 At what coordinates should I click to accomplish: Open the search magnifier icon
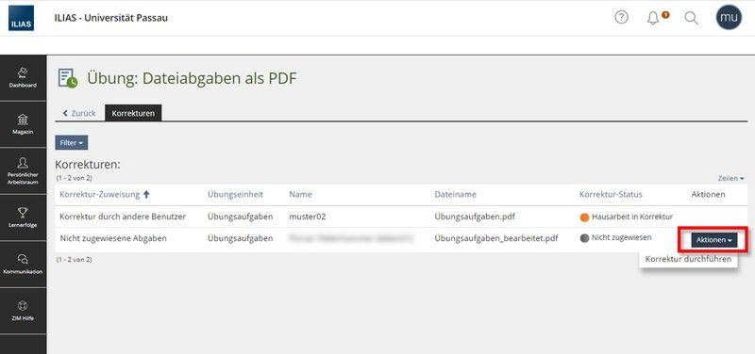(691, 18)
